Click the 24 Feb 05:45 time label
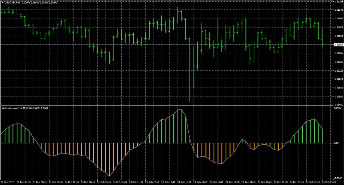Screen dimensions: 344x185 pyautogui.click(x=40, y=182)
